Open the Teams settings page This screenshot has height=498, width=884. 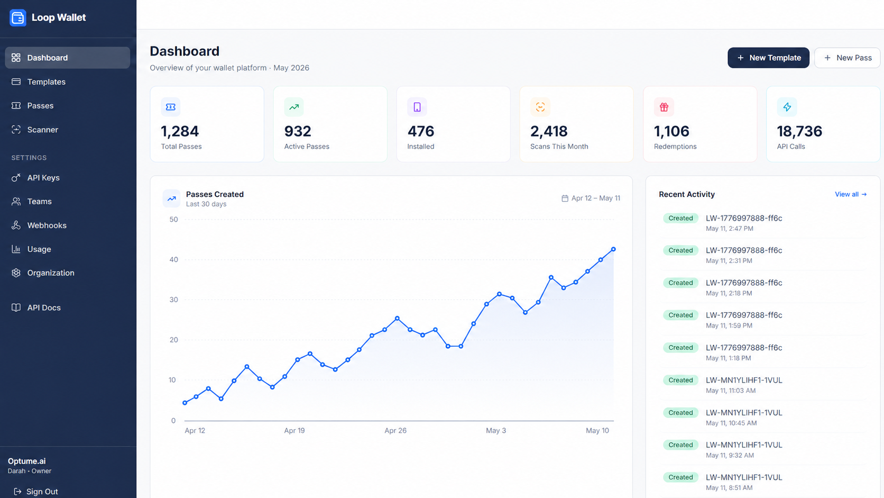[x=68, y=202]
